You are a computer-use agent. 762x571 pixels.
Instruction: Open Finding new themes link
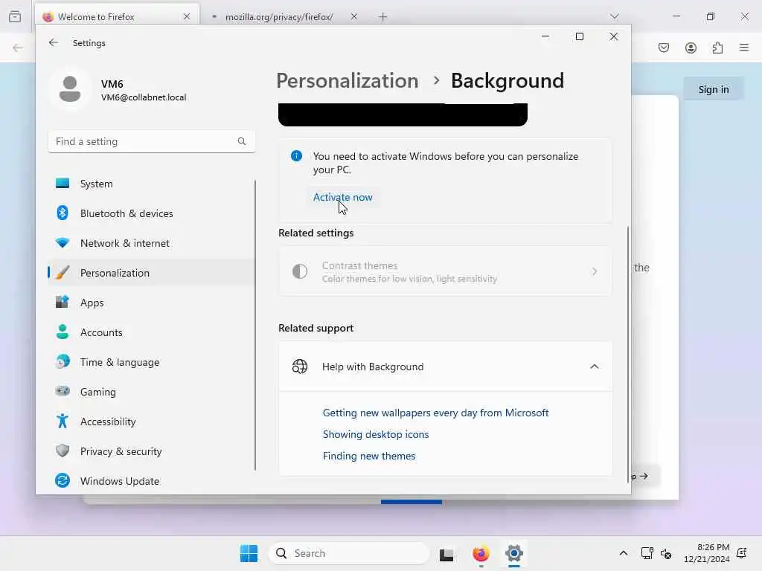point(369,456)
